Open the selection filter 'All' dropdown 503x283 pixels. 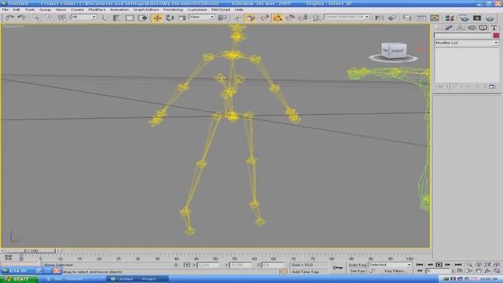click(84, 17)
